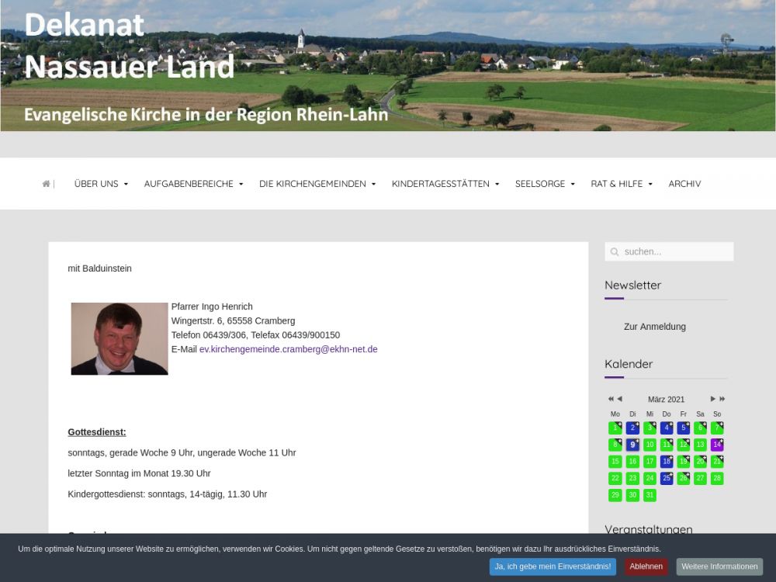
Task: Click Zur Anmeldung newsletter link
Action: click(654, 327)
